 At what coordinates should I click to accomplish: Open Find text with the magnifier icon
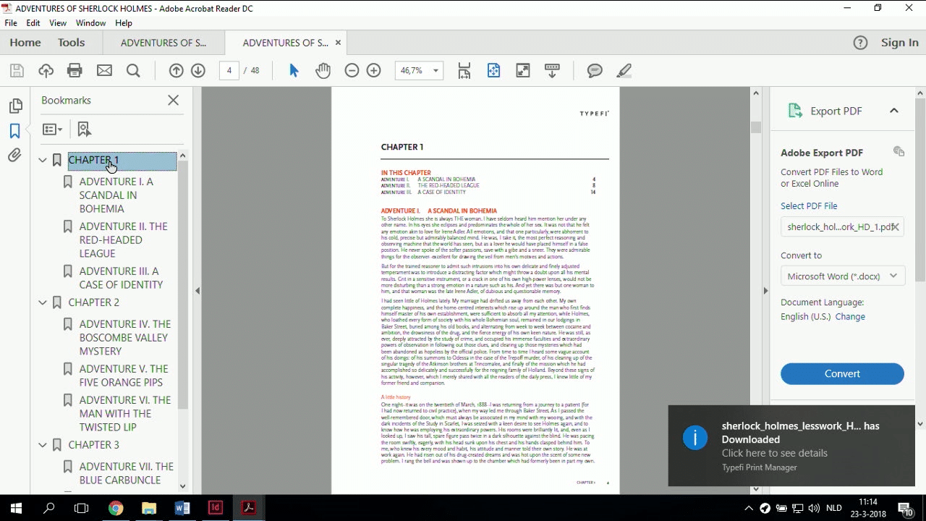[x=133, y=70]
